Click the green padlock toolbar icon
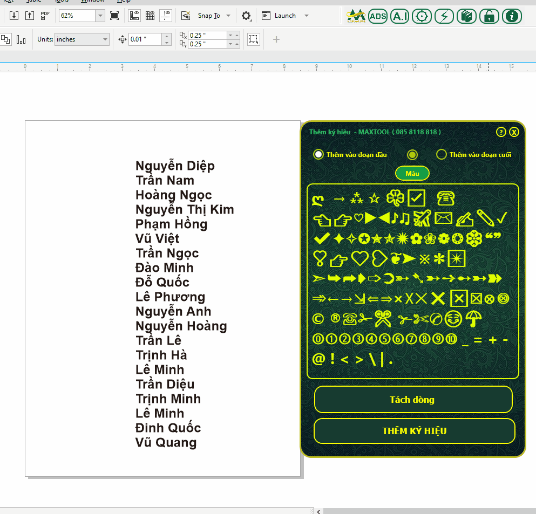536x514 pixels. coord(489,16)
